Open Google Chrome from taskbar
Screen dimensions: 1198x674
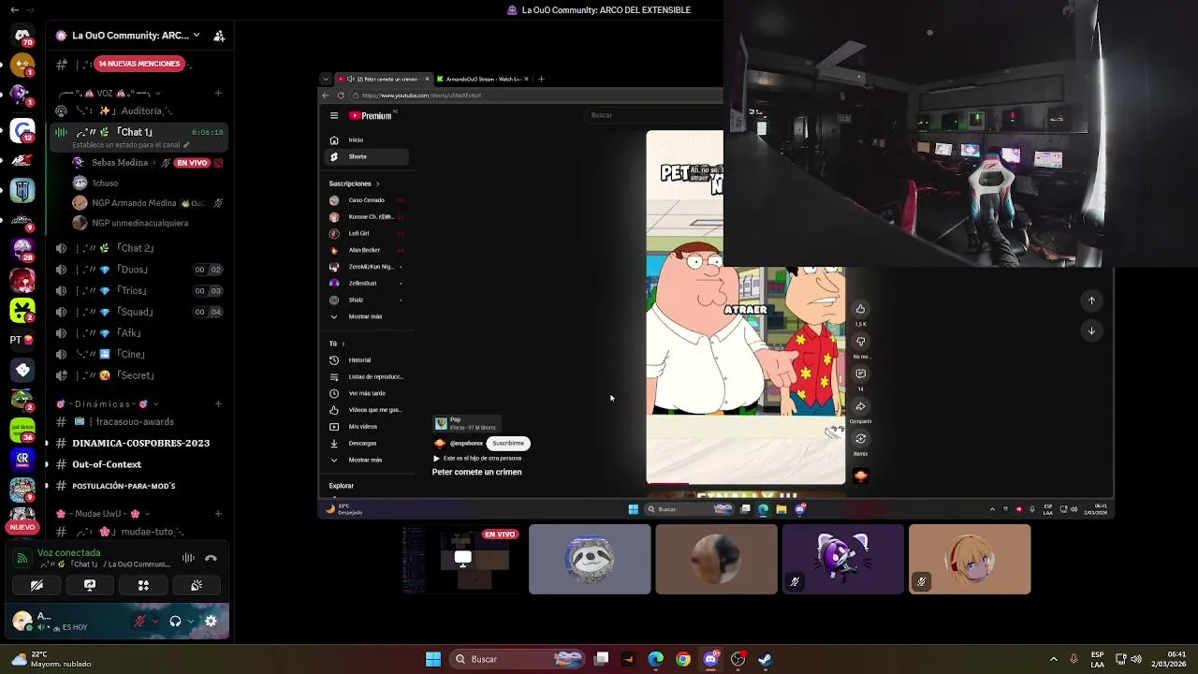683,659
